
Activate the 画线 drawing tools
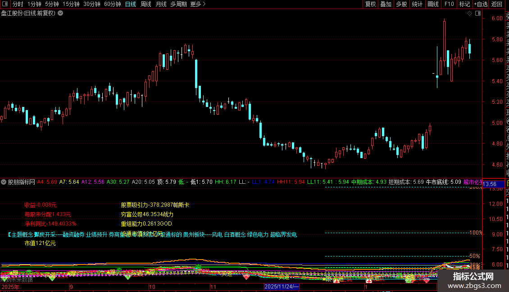click(x=433, y=4)
